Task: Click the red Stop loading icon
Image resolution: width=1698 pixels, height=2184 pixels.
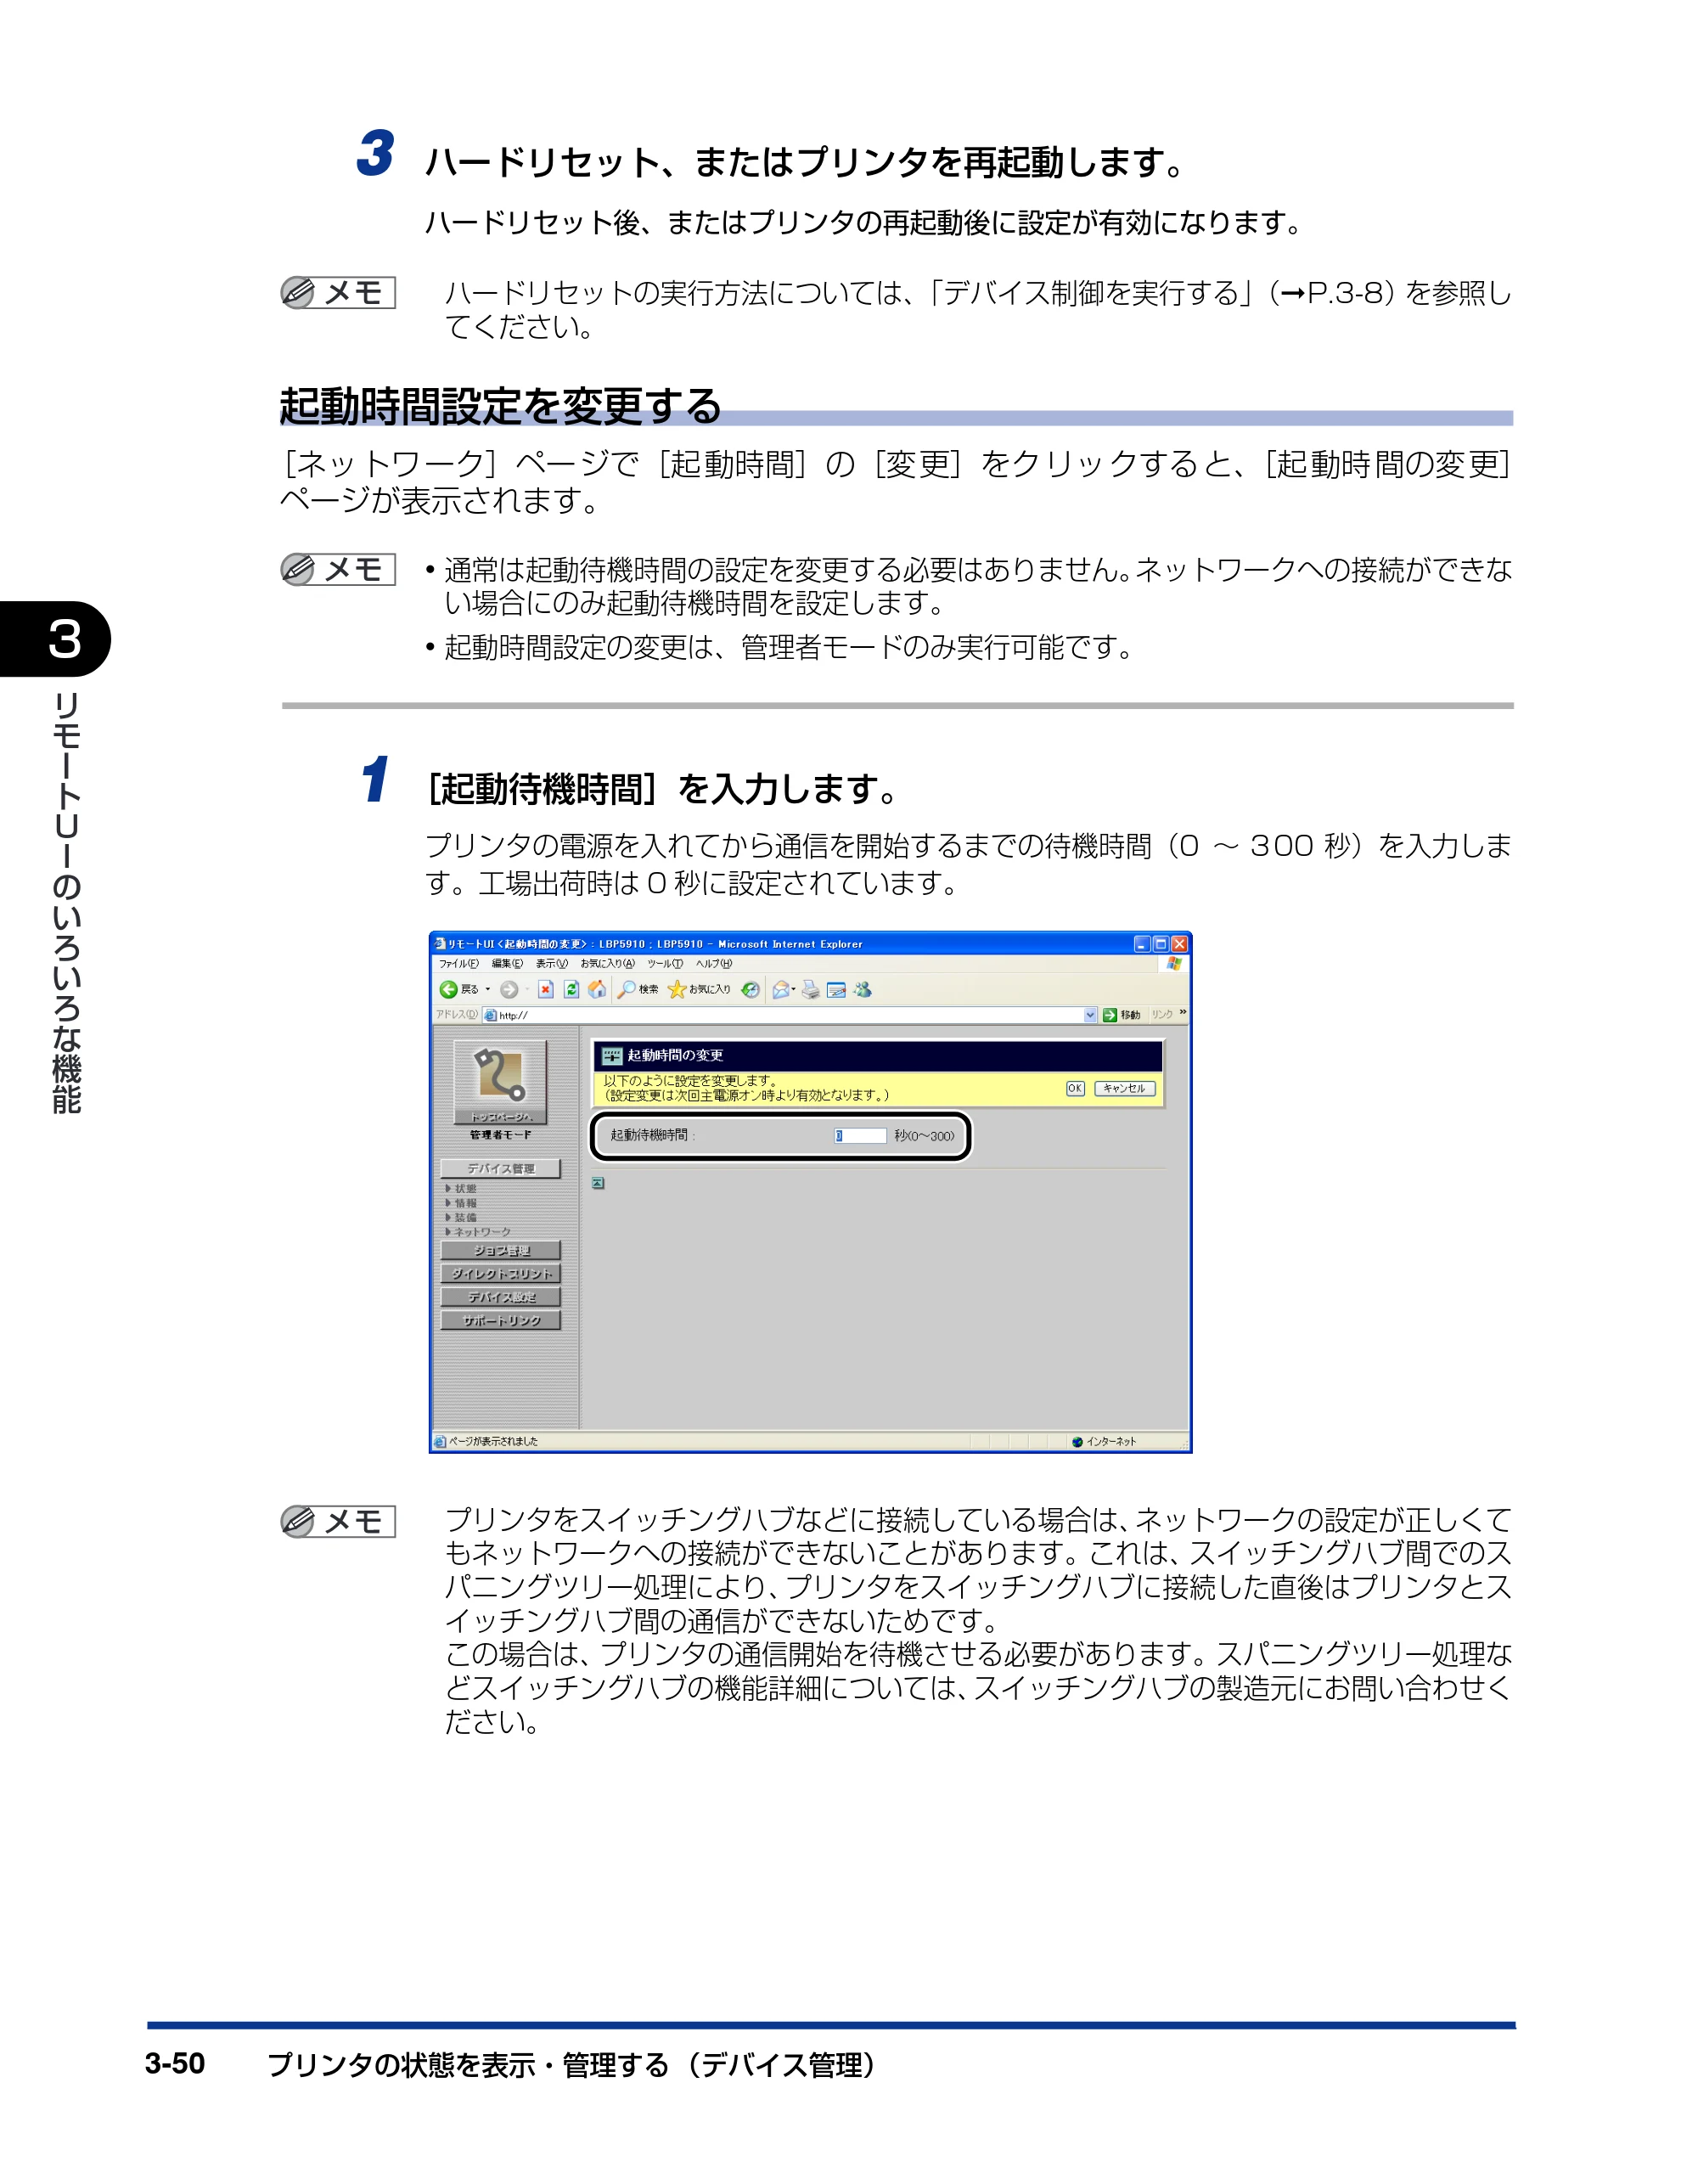Action: pyautogui.click(x=545, y=989)
